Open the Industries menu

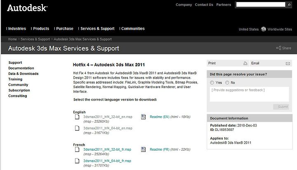pyautogui.click(x=17, y=28)
